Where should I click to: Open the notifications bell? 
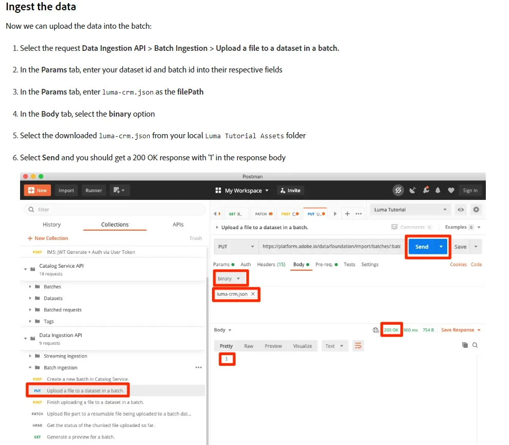[x=438, y=190]
